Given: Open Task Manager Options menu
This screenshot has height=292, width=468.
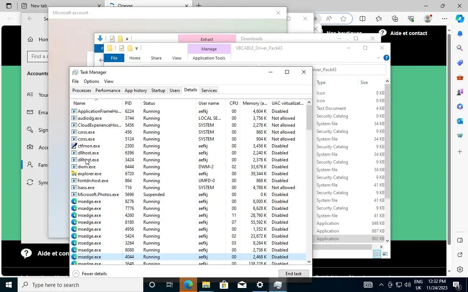Looking at the screenshot, I should (91, 81).
